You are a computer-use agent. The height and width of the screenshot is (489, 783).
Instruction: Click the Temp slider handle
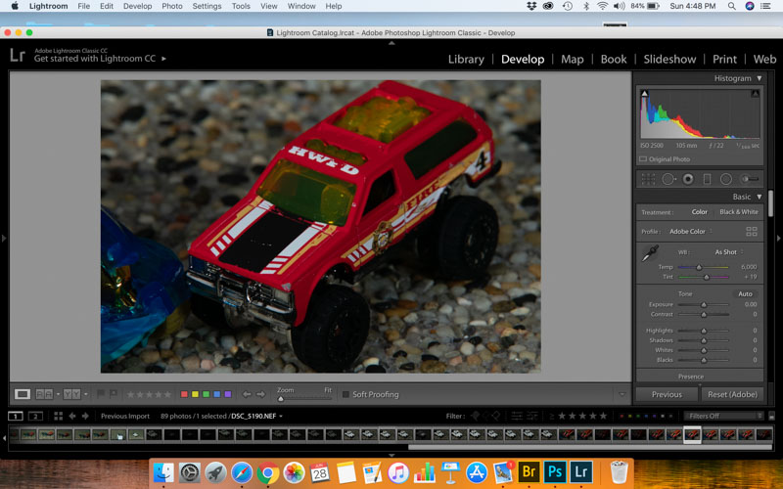699,267
